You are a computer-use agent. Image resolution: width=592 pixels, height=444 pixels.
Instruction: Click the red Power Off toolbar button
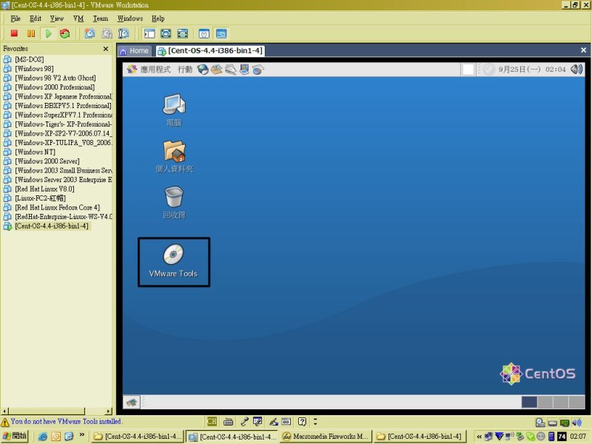click(x=14, y=33)
